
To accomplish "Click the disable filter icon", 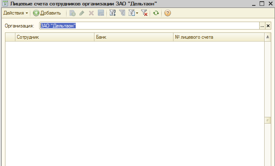I will pyautogui.click(x=144, y=13).
